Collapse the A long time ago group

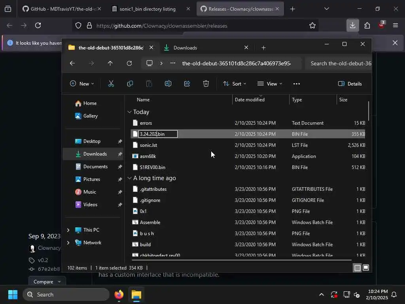(129, 178)
